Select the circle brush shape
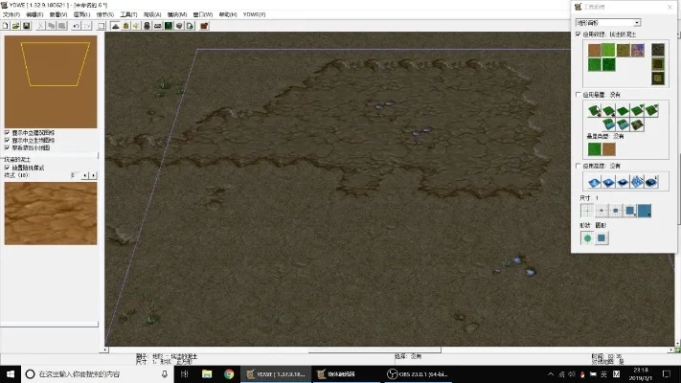This screenshot has height=383, width=681. [x=587, y=238]
